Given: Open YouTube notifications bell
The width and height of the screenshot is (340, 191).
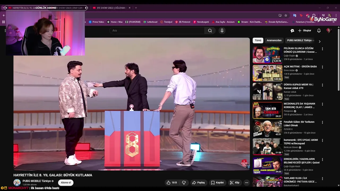Looking at the screenshot, I should coord(319,31).
